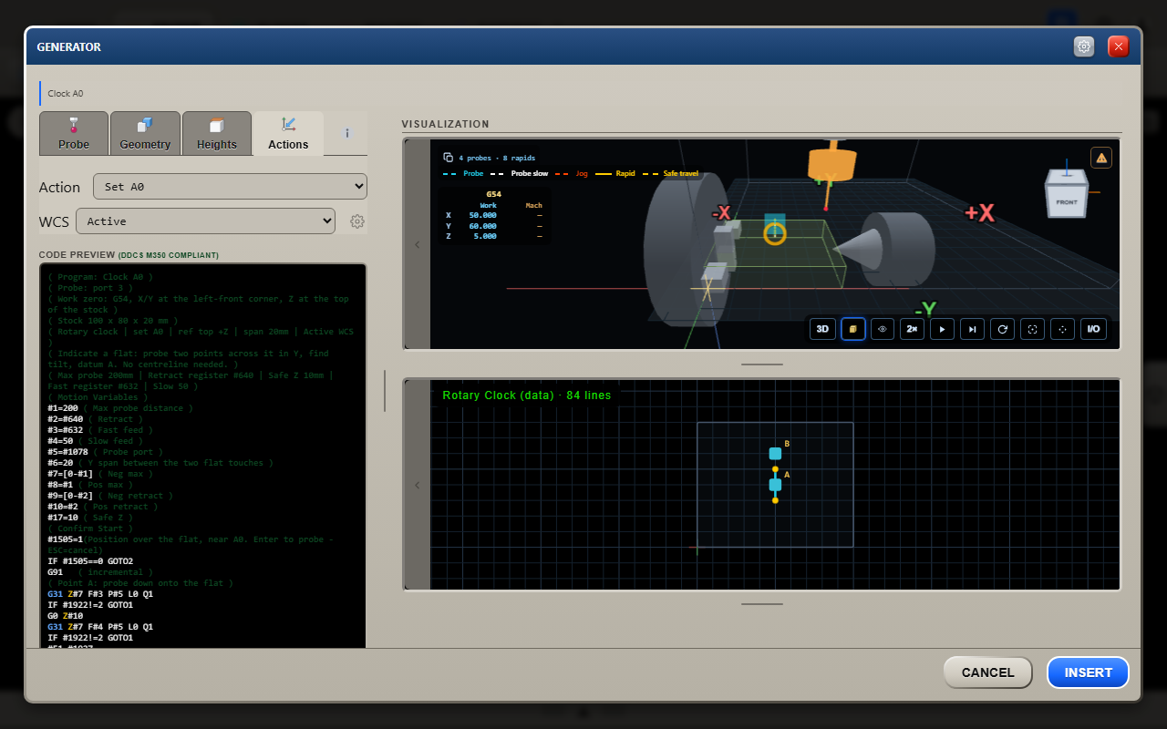Click the FRONT face of view cube
The width and height of the screenshot is (1167, 729).
tap(1066, 201)
